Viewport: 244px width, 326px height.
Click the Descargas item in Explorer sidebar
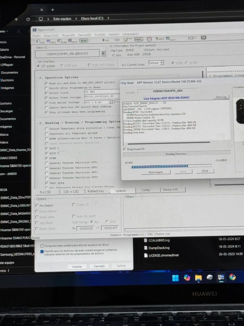tap(7, 111)
